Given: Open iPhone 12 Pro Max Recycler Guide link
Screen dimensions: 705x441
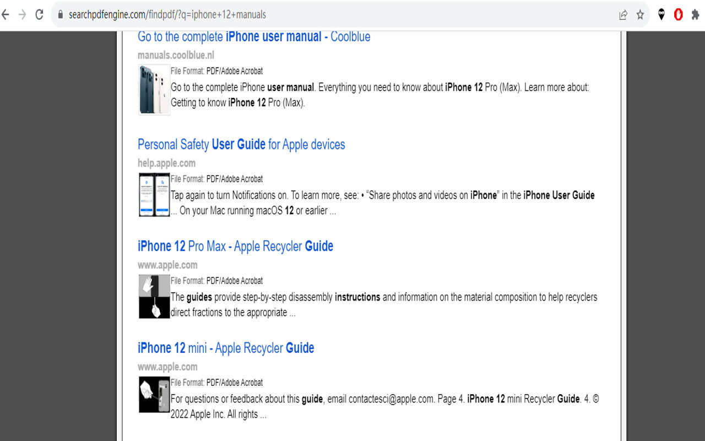Looking at the screenshot, I should [235, 246].
